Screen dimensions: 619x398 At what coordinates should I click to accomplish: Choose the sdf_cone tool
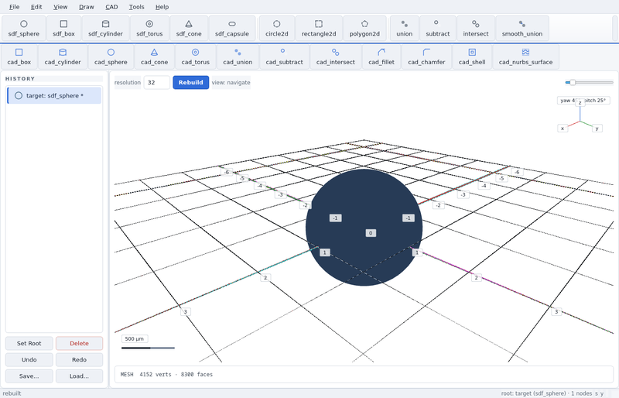(x=189, y=29)
